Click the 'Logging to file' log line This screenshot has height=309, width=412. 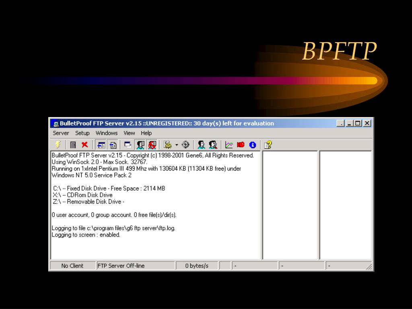click(113, 228)
